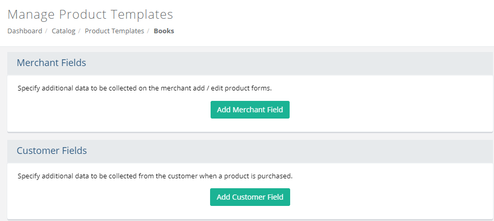This screenshot has width=494, height=221.
Task: Click the Manage Product Templates page title
Action: click(x=90, y=15)
